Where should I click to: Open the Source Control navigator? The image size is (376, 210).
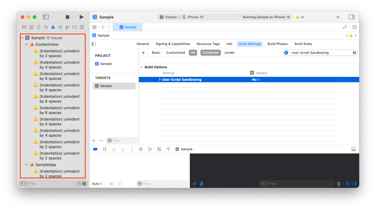tap(31, 27)
